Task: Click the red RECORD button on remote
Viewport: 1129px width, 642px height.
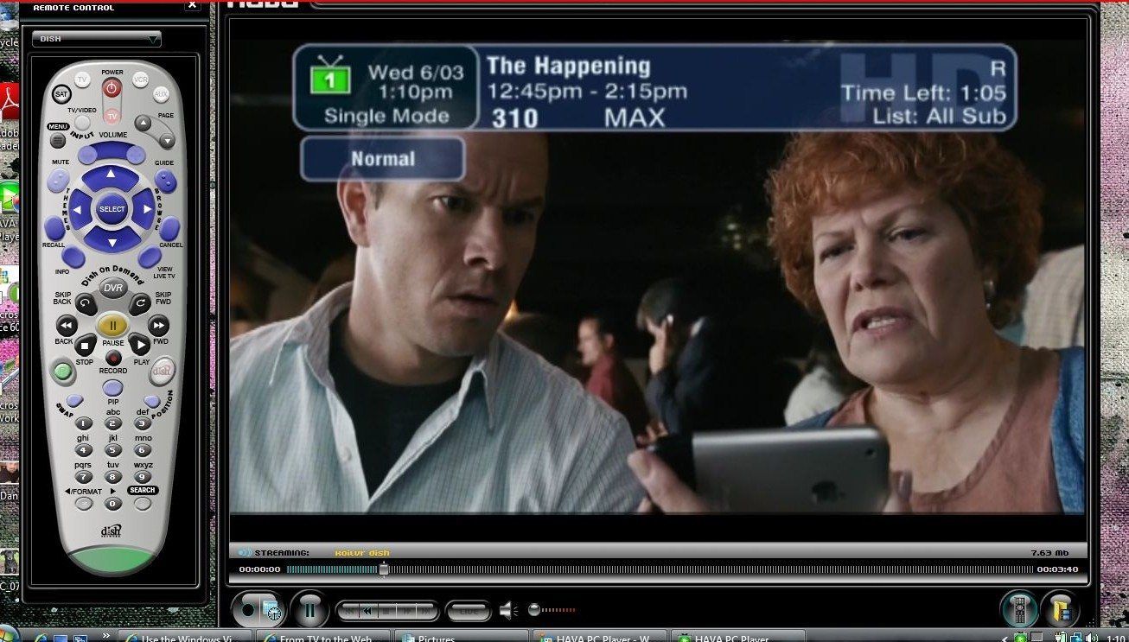Action: [112, 357]
